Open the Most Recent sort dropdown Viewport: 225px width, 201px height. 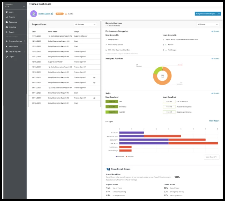click(x=211, y=157)
